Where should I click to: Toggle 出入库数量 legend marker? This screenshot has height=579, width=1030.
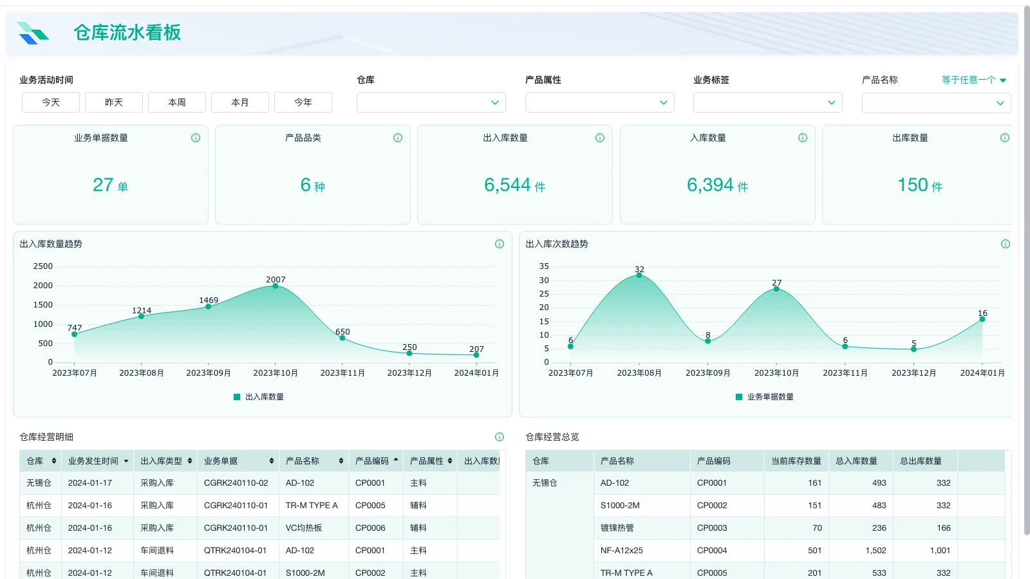click(237, 397)
